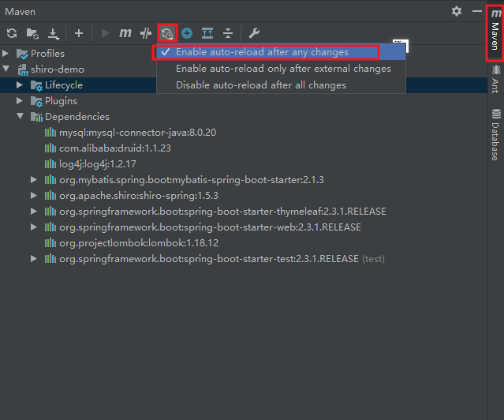Viewport: 504px width, 420px height.
Task: Select com.alibaba:druid:1.1.23 dependency
Action: 115,148
